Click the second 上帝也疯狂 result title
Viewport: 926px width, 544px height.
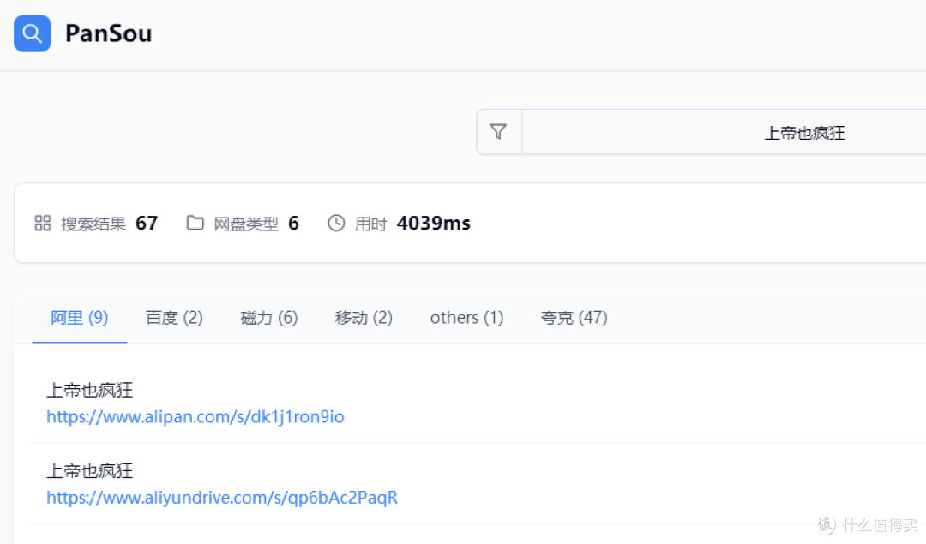pyautogui.click(x=88, y=470)
